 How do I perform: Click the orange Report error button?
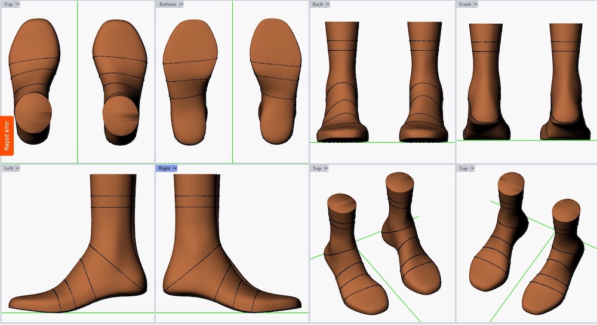click(7, 136)
